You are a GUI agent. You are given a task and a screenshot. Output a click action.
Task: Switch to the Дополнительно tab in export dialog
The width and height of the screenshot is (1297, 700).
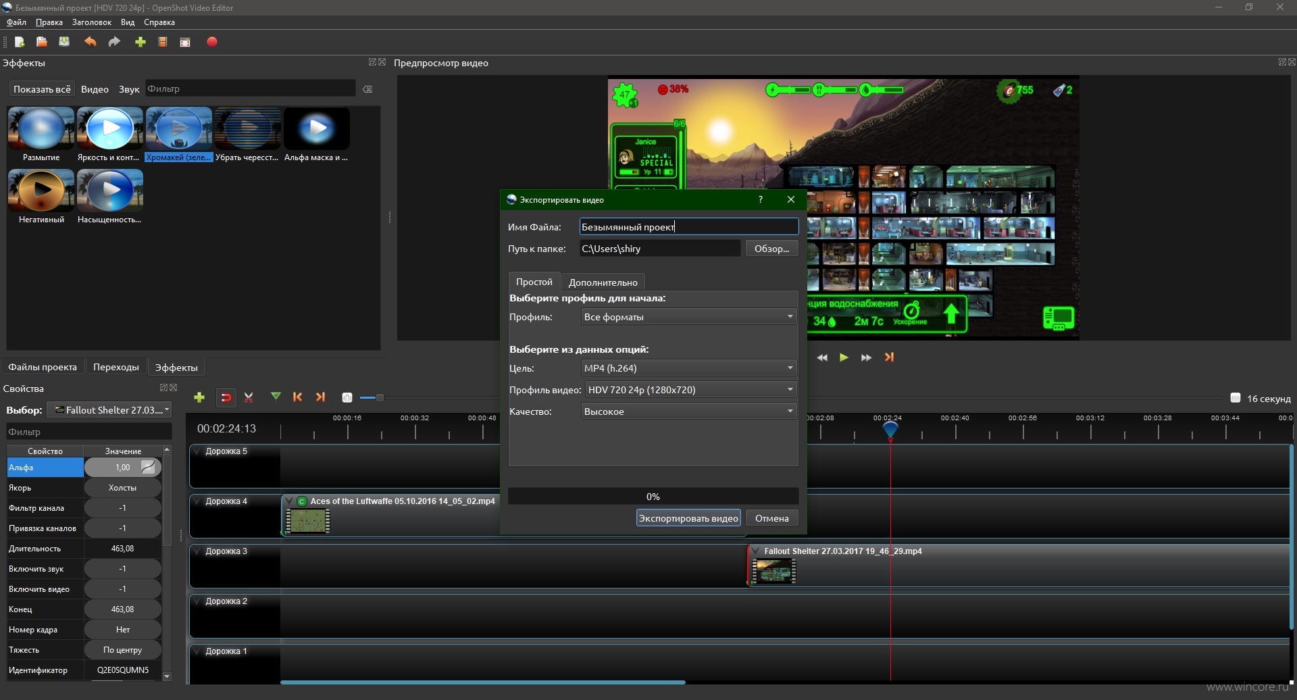coord(603,282)
